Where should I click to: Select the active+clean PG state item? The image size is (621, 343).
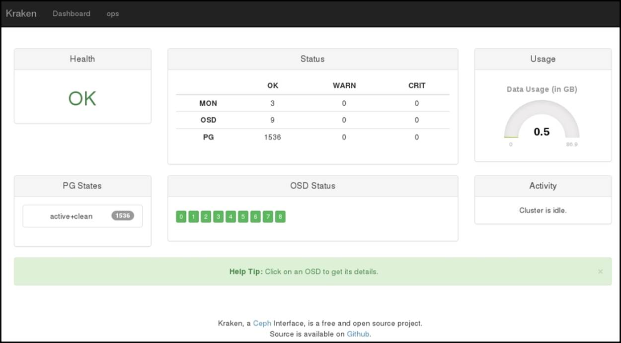[x=71, y=216]
